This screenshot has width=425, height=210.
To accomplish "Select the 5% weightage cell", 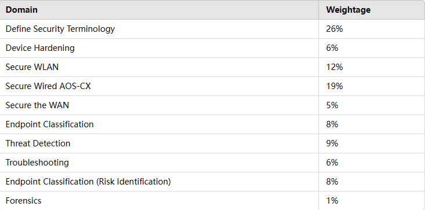I will [x=372, y=105].
